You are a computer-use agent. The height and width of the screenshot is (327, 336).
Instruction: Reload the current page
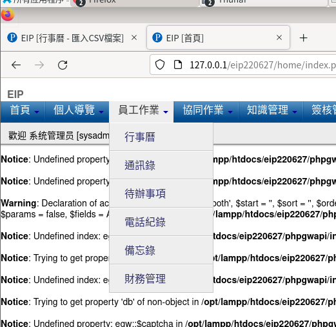coord(63,65)
